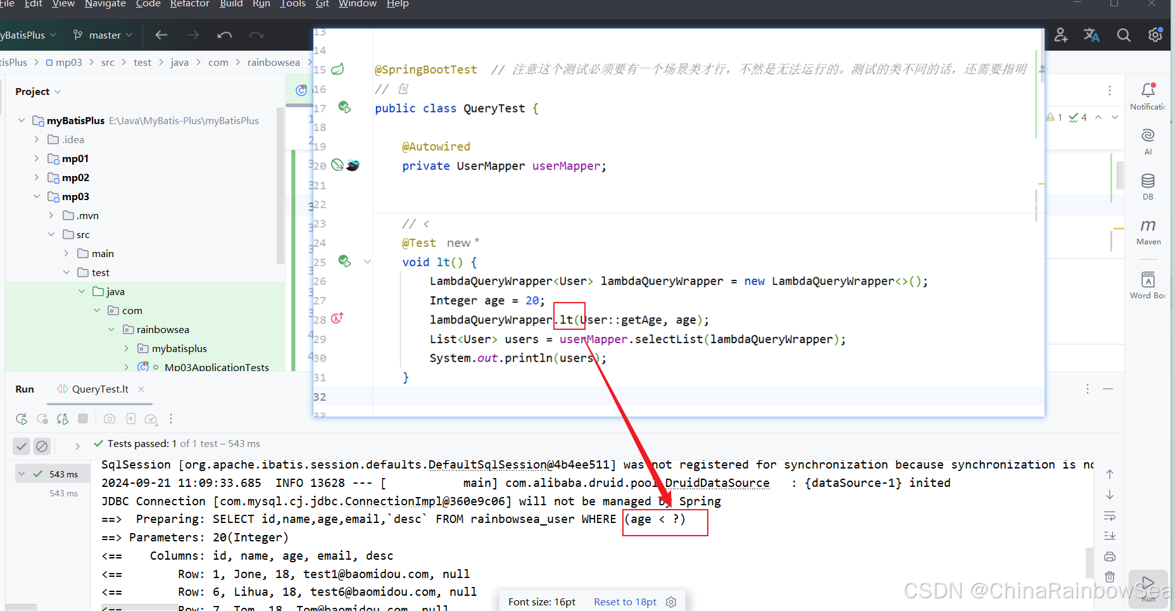The width and height of the screenshot is (1175, 611).
Task: Click the Back navigation arrow
Action: [161, 35]
